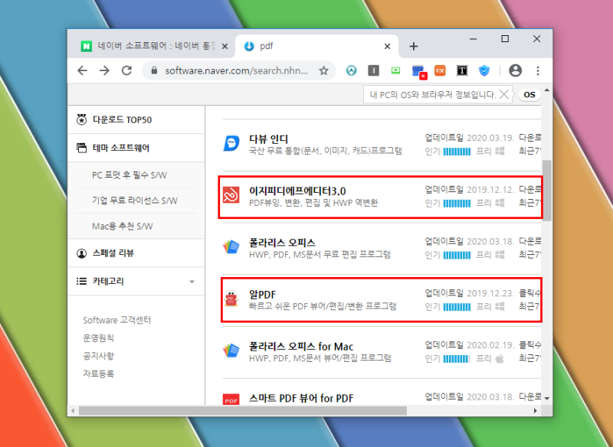The height and width of the screenshot is (447, 613).
Task: Open Mac용 추천 S/W
Action: click(123, 227)
